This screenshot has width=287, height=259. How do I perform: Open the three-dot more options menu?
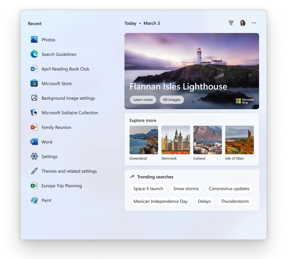(x=254, y=23)
